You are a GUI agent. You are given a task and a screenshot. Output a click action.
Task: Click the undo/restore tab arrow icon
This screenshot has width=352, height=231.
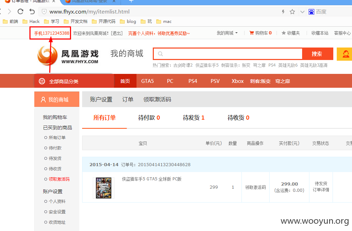32,11
